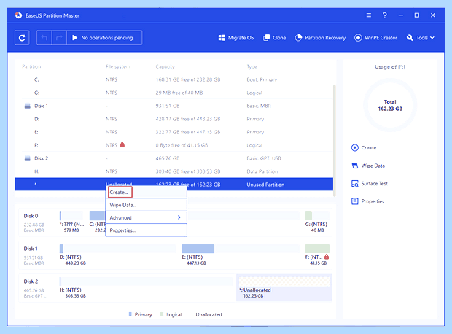Click the Capacity column header

165,66
